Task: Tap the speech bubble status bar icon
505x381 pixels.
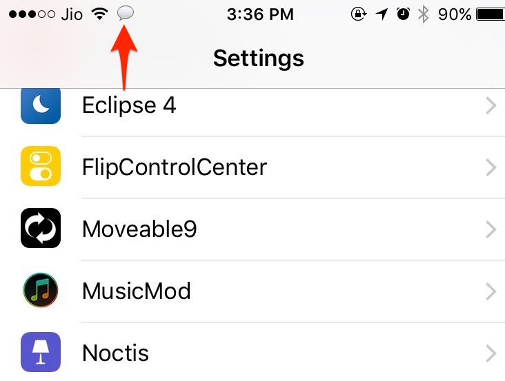Action: pyautogui.click(x=126, y=14)
